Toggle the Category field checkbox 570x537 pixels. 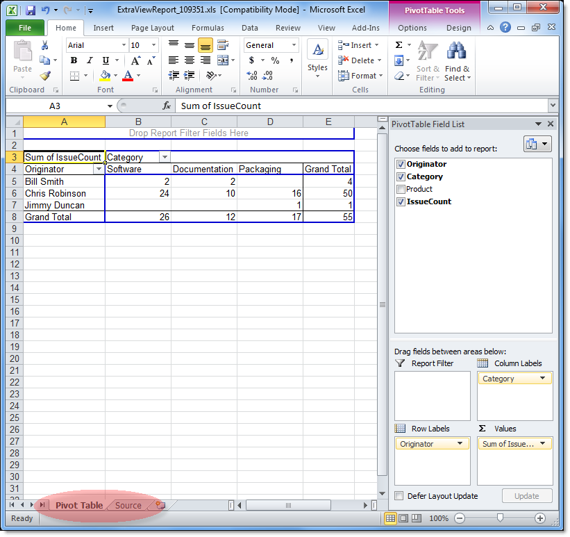(x=401, y=177)
